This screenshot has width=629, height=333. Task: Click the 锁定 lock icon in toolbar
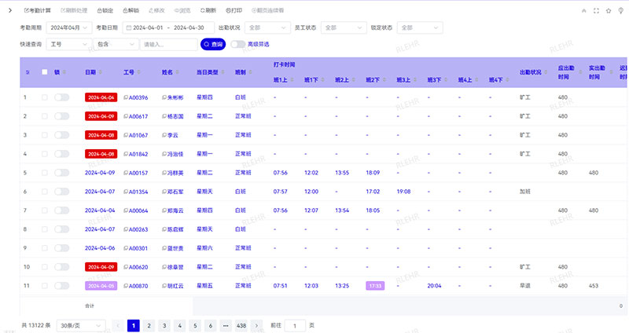point(100,10)
